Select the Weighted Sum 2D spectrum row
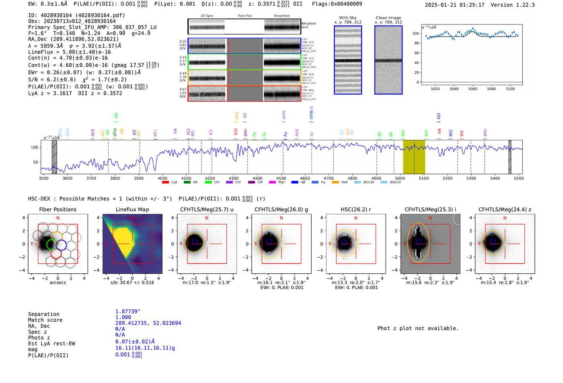 tap(244, 27)
